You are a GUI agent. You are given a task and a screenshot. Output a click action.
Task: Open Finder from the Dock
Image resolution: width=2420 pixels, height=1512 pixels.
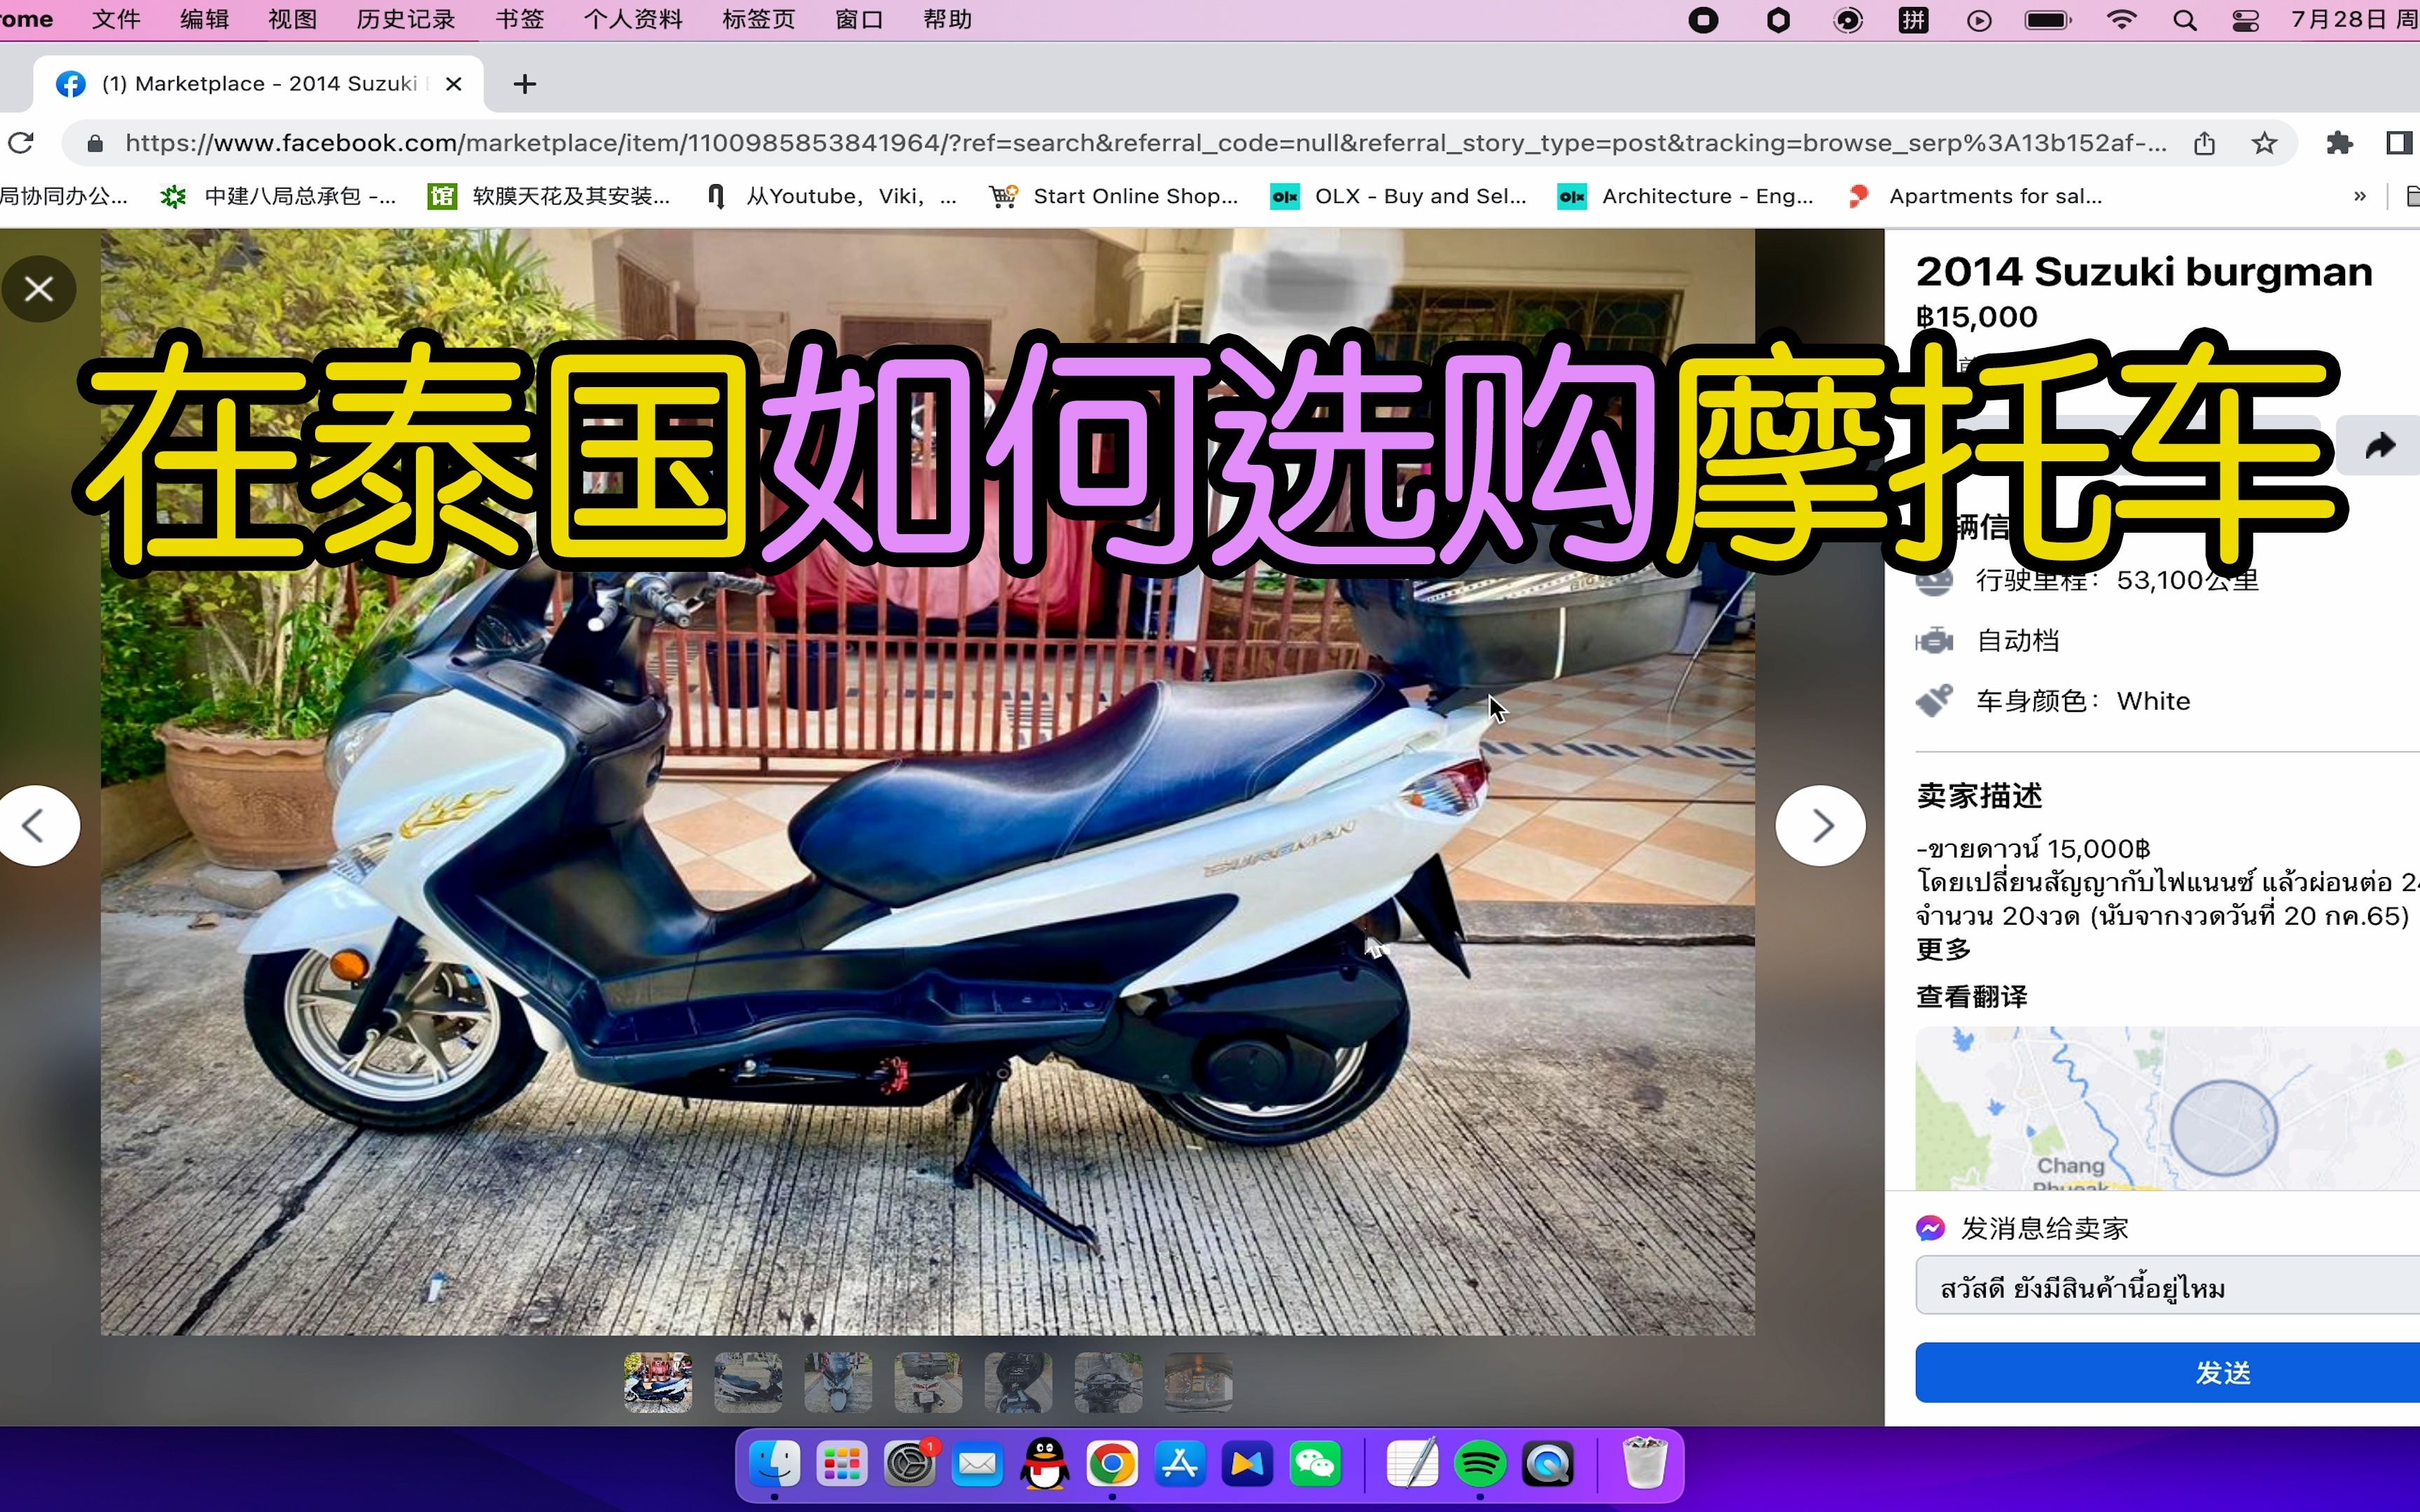[775, 1465]
